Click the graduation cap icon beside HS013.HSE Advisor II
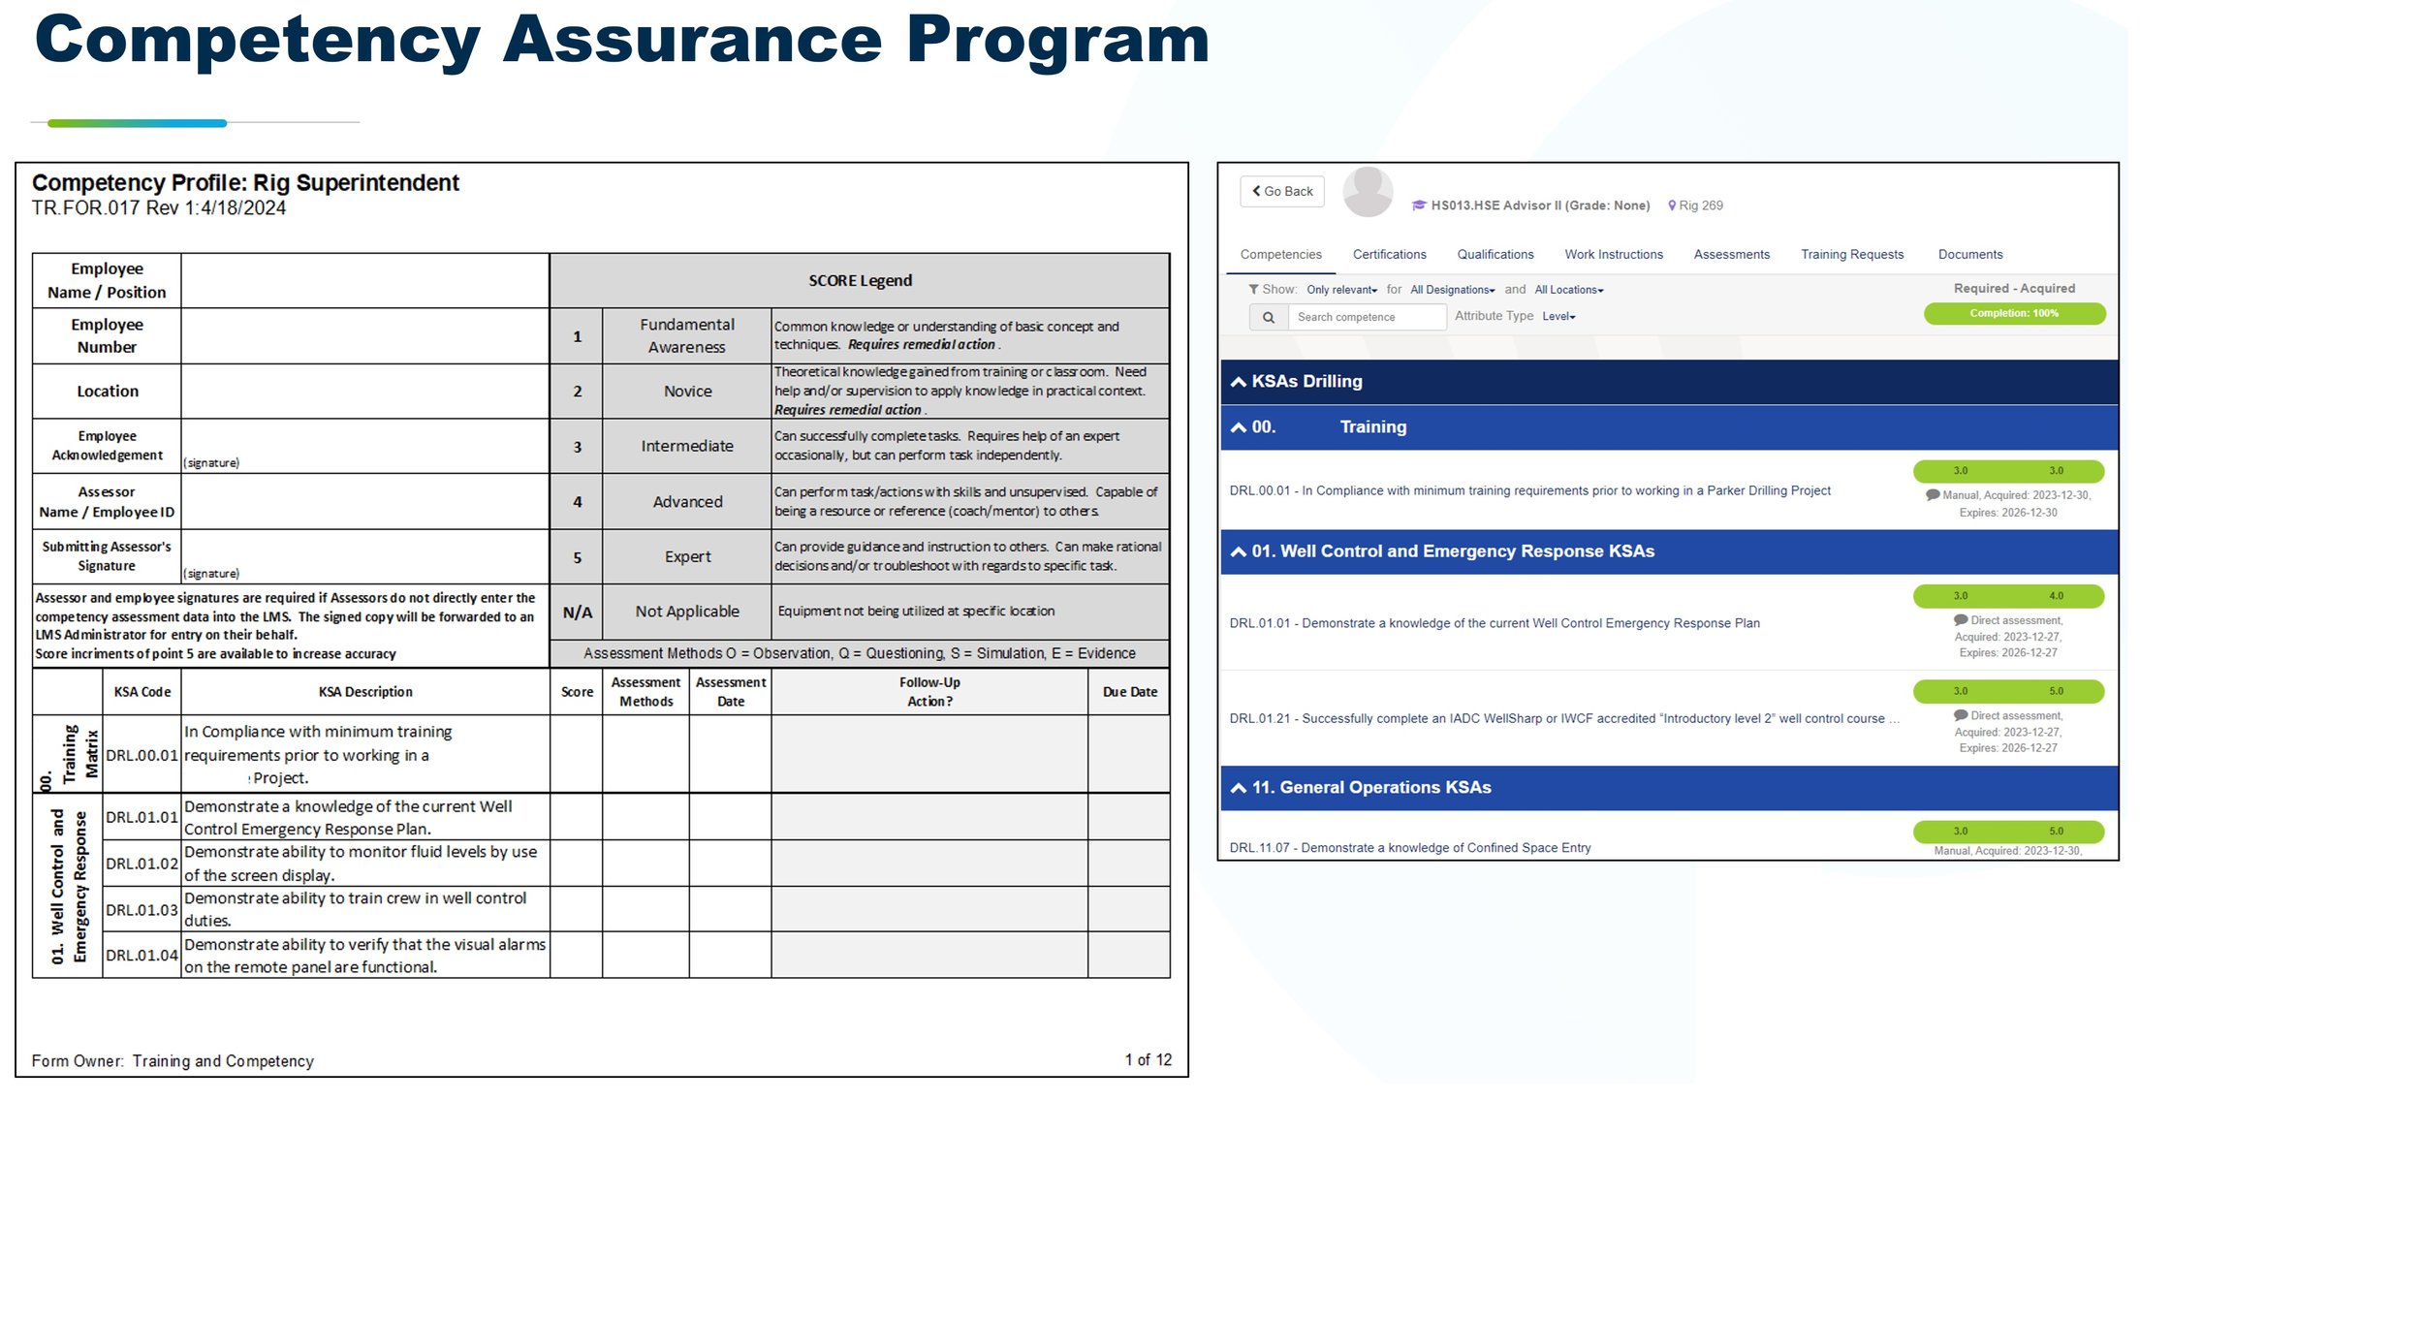 coord(1419,205)
